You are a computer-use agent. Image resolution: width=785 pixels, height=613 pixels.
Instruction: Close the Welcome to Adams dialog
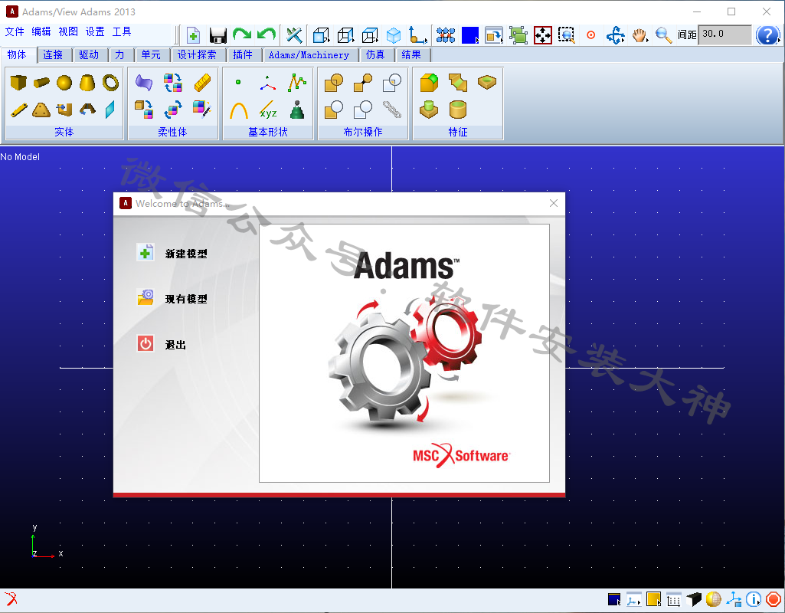click(554, 203)
